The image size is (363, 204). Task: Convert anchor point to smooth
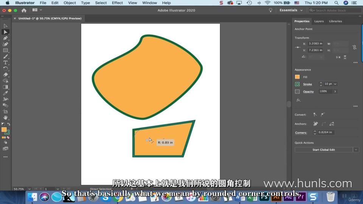(x=323, y=114)
